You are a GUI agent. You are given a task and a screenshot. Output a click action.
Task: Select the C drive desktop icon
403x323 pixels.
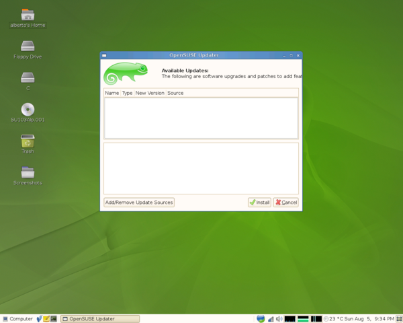coord(28,77)
